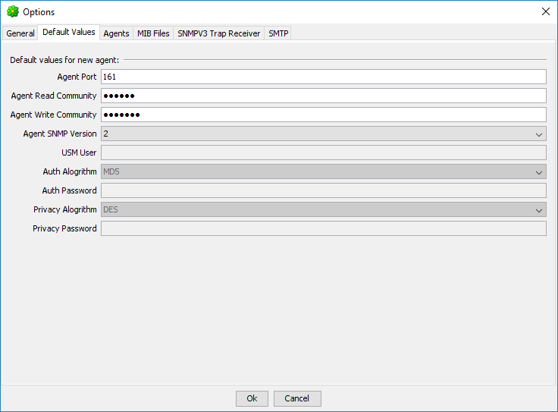The image size is (558, 412).
Task: Click the green Options window icon
Action: tap(12, 11)
